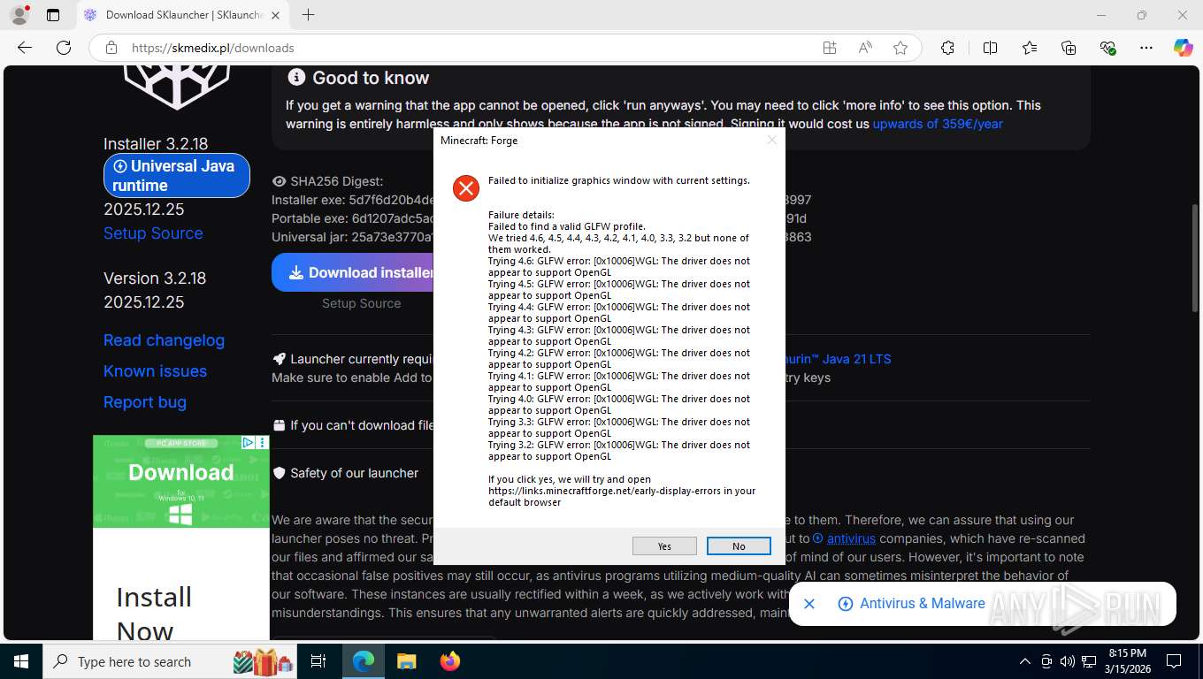Click the Edge profile avatar icon

tap(19, 15)
